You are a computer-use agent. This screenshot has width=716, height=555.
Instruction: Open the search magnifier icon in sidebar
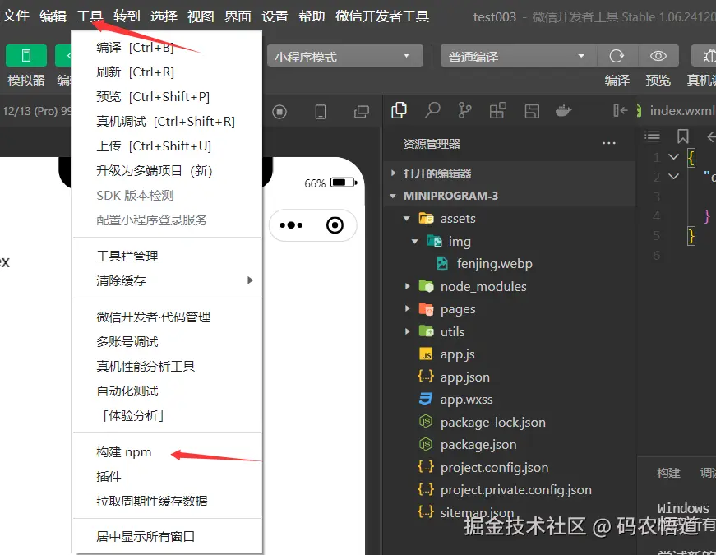coord(432,110)
